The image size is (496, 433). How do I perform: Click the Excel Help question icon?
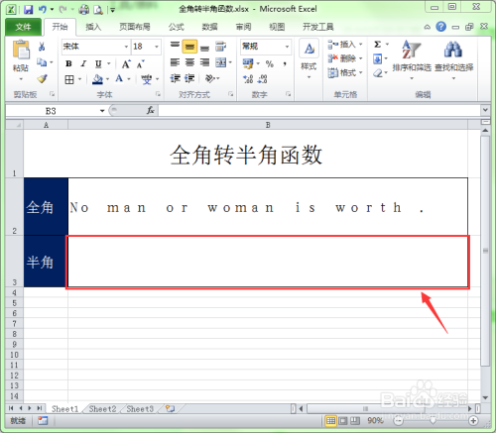pos(440,27)
